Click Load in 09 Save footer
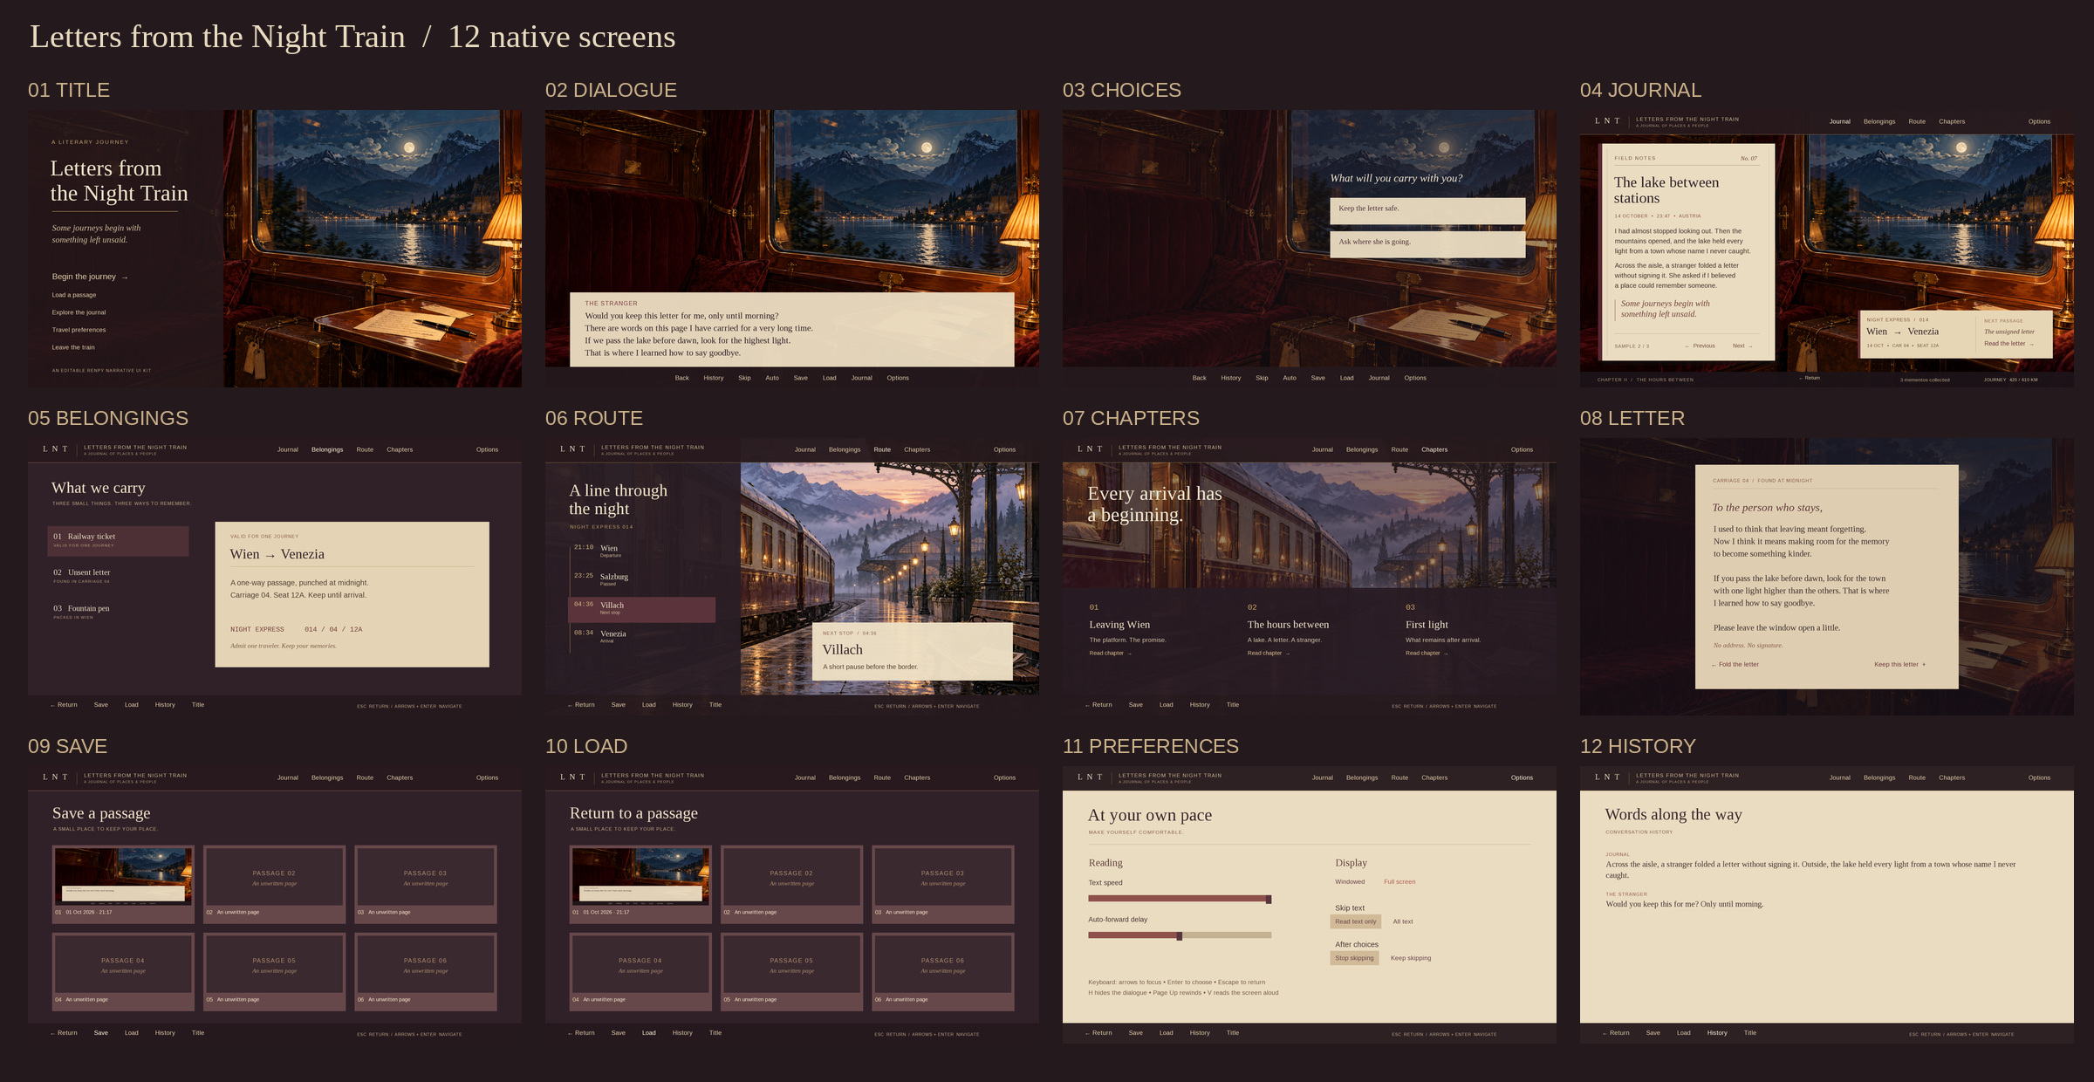 [131, 1032]
